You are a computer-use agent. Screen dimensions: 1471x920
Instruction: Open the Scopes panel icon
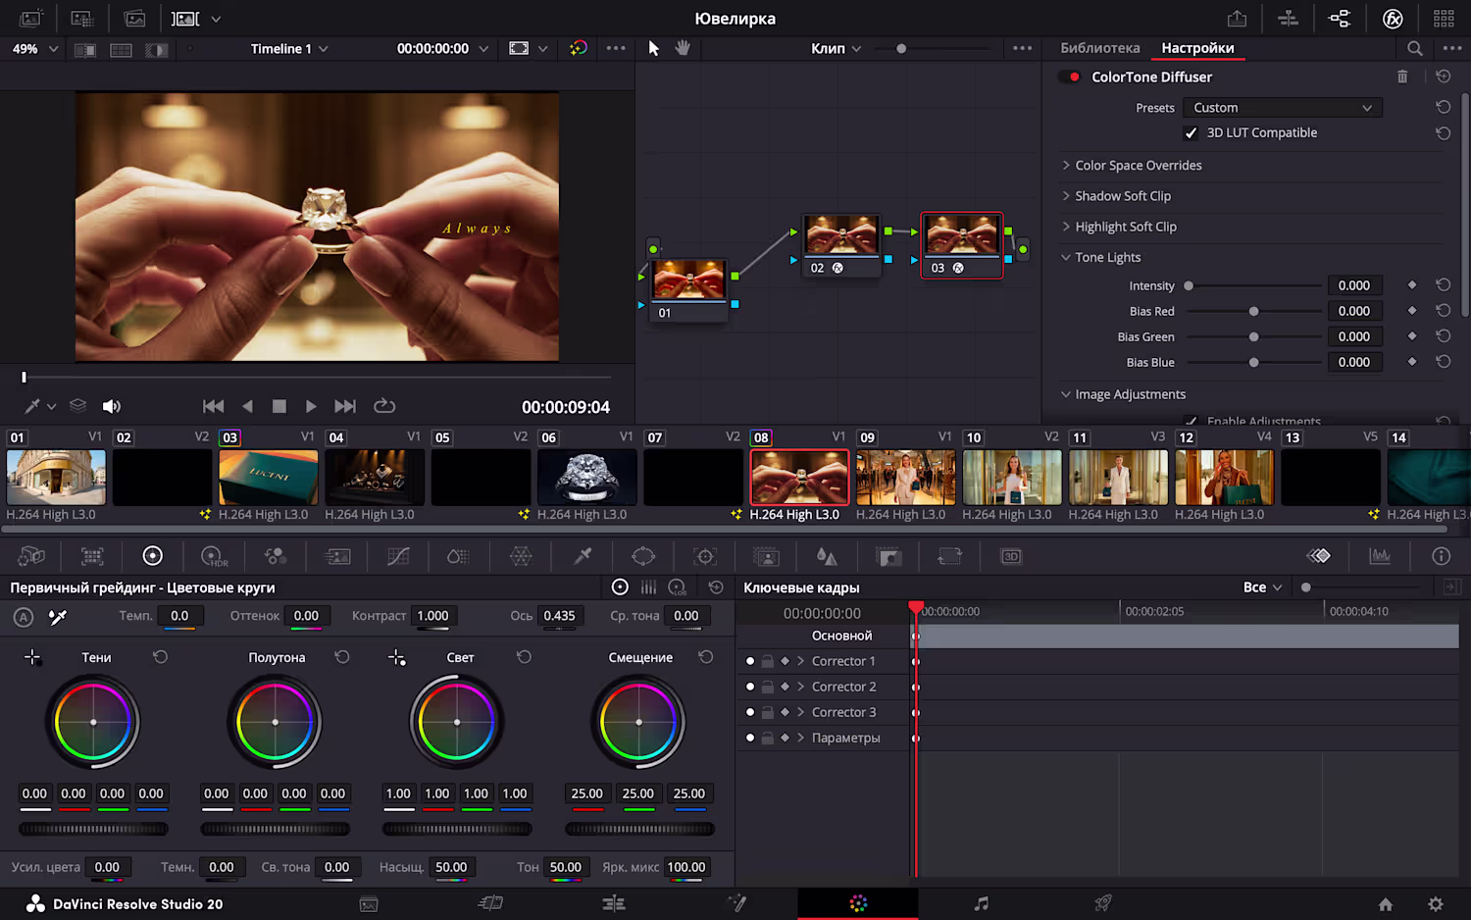coord(1380,556)
